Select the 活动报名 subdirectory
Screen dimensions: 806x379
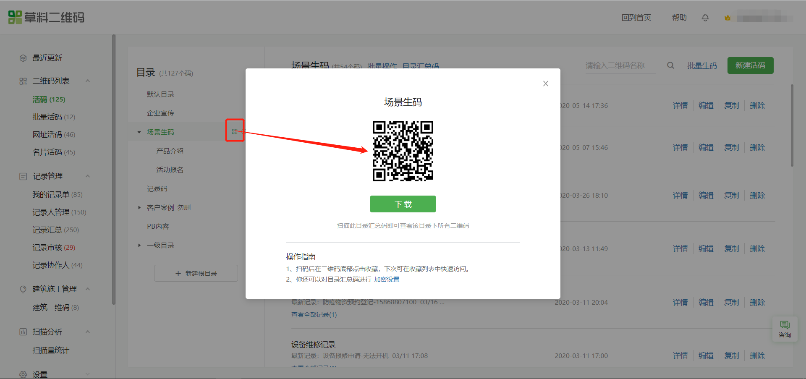pyautogui.click(x=170, y=170)
